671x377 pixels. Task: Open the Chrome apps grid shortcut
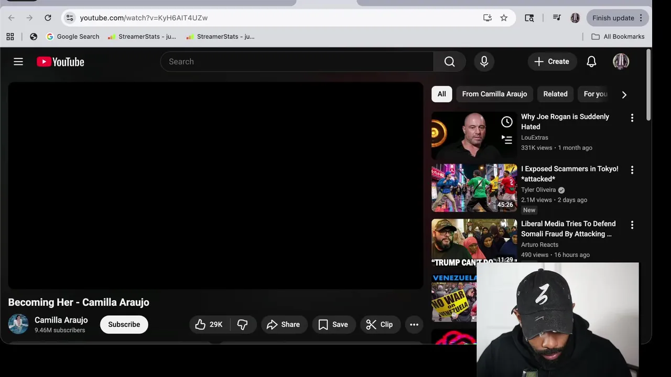pos(10,37)
